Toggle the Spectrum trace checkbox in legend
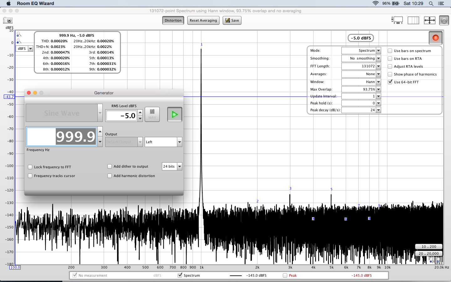 (180, 275)
